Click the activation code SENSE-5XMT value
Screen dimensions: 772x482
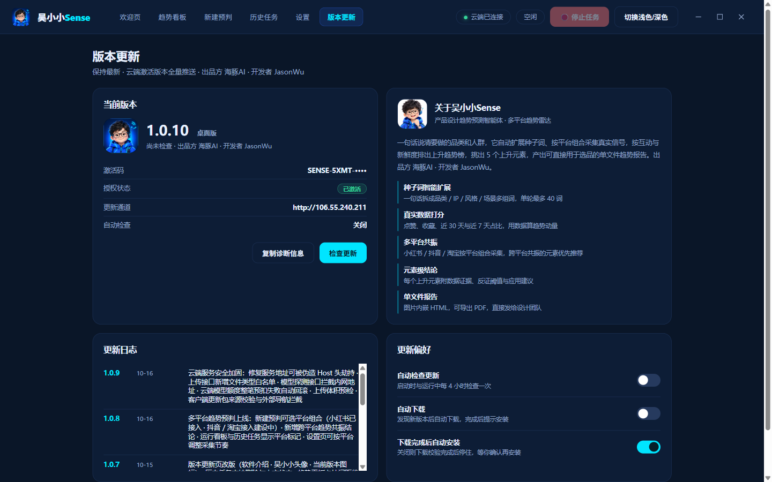[x=337, y=170]
